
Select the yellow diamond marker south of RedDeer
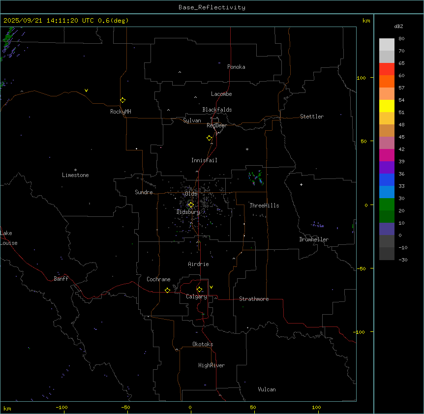point(210,138)
